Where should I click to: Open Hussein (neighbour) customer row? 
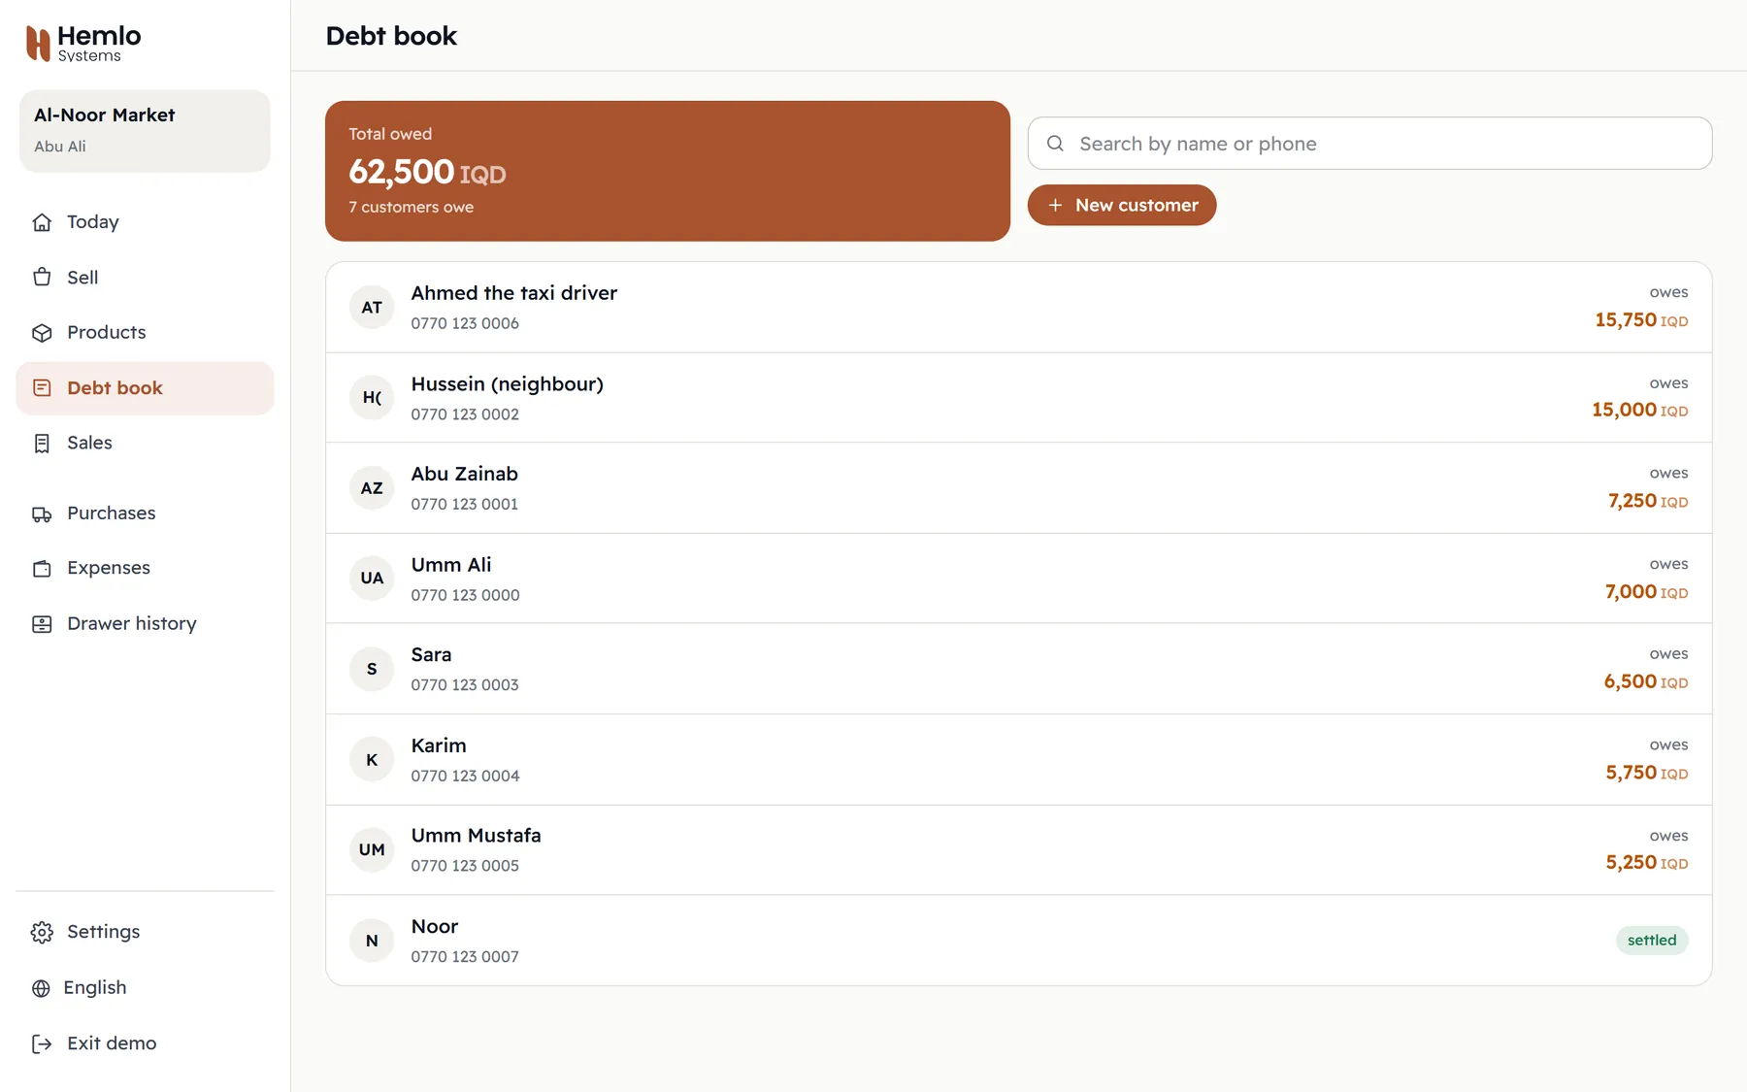point(1018,397)
